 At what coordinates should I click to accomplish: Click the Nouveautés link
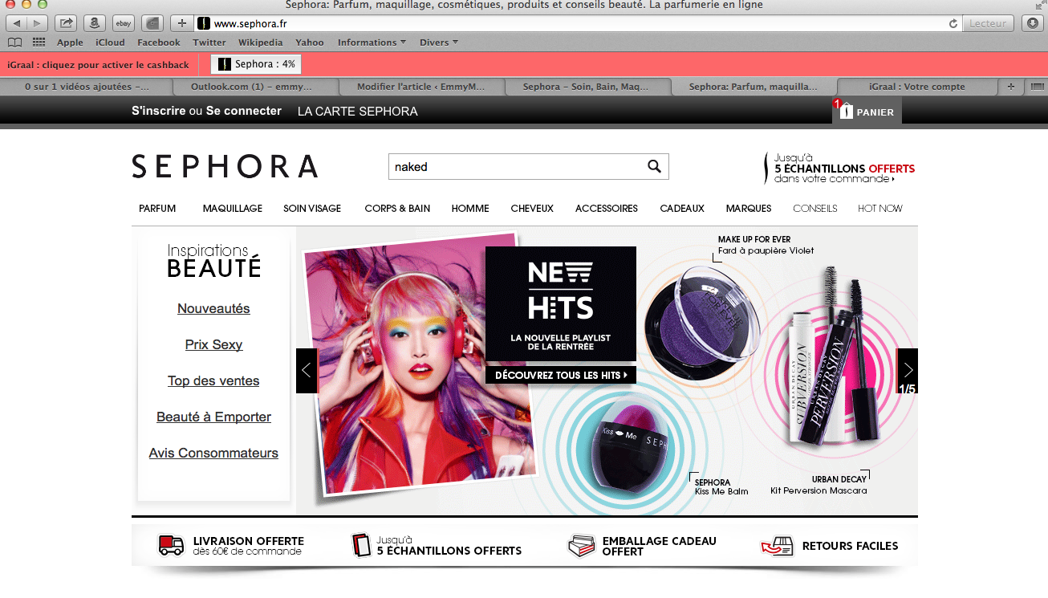pyautogui.click(x=213, y=309)
